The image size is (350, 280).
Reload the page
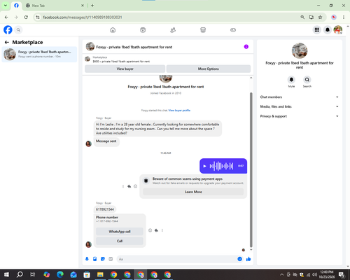(x=26, y=17)
